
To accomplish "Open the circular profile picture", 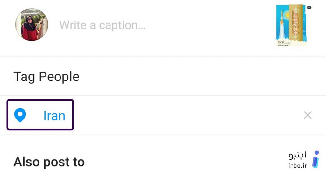I will 32,25.
